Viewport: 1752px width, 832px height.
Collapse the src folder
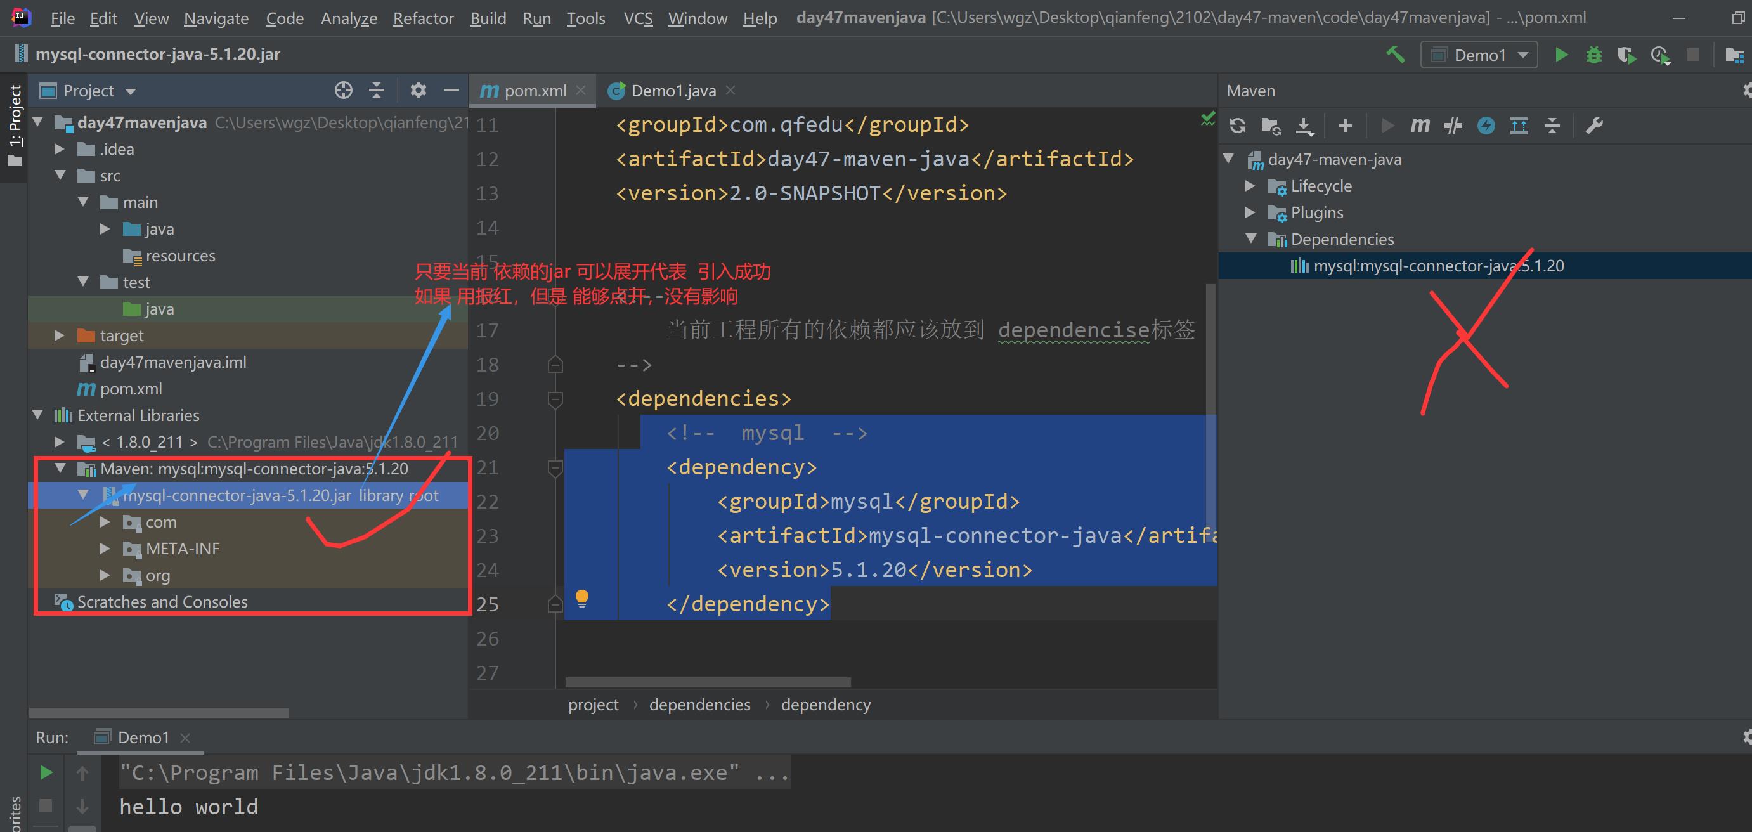point(60,176)
